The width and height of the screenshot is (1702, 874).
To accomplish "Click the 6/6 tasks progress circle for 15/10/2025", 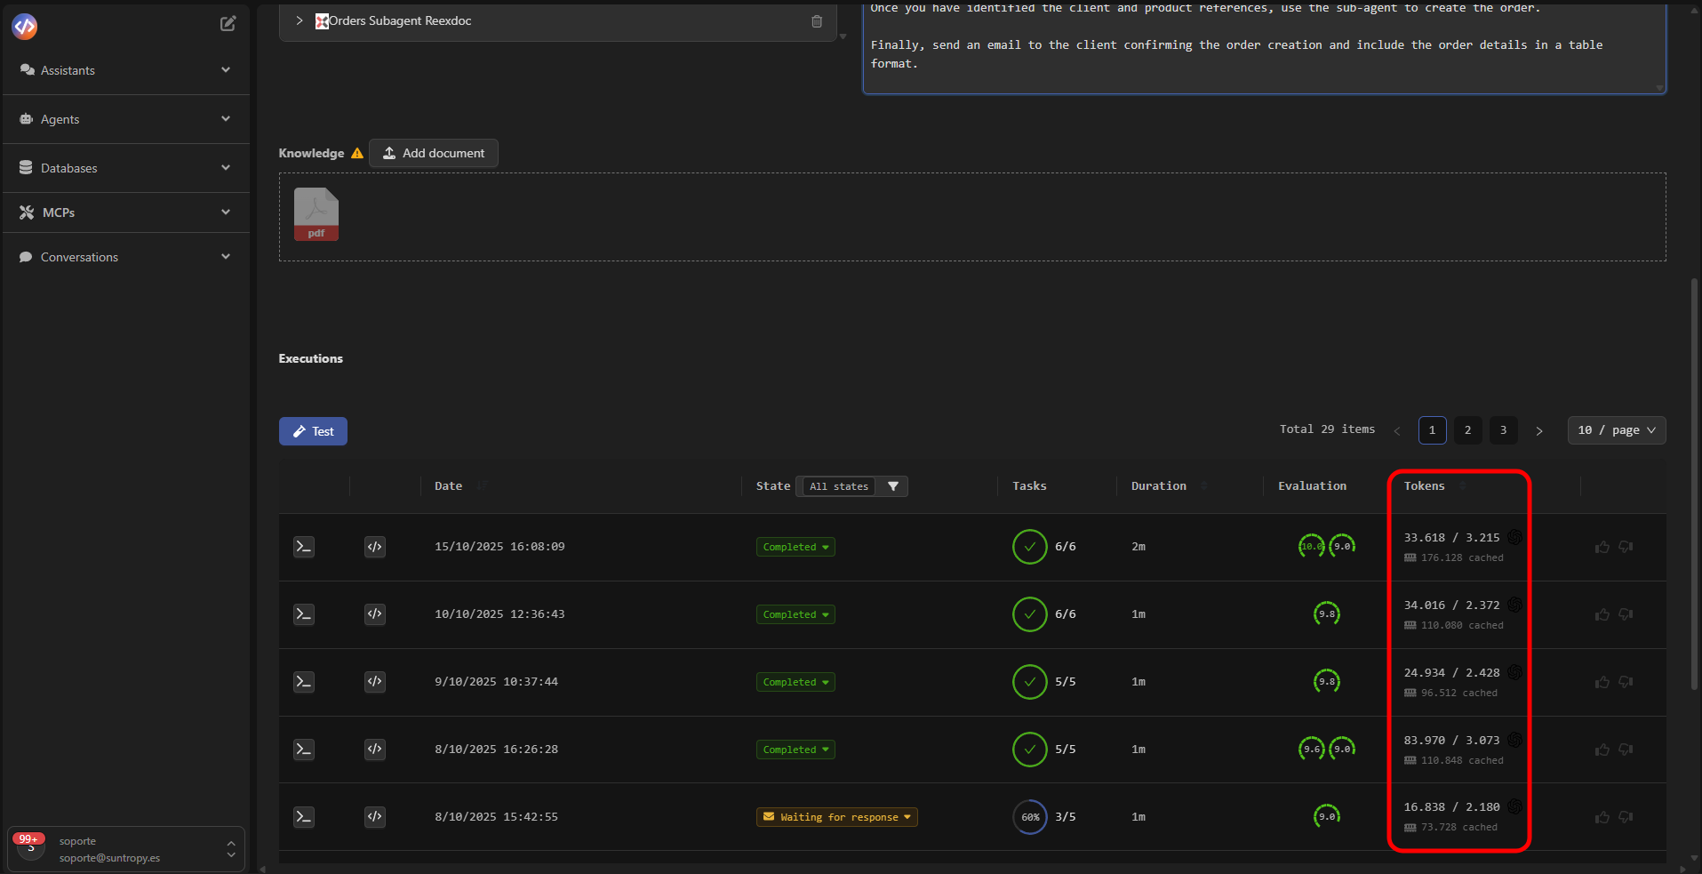I will (x=1029, y=547).
